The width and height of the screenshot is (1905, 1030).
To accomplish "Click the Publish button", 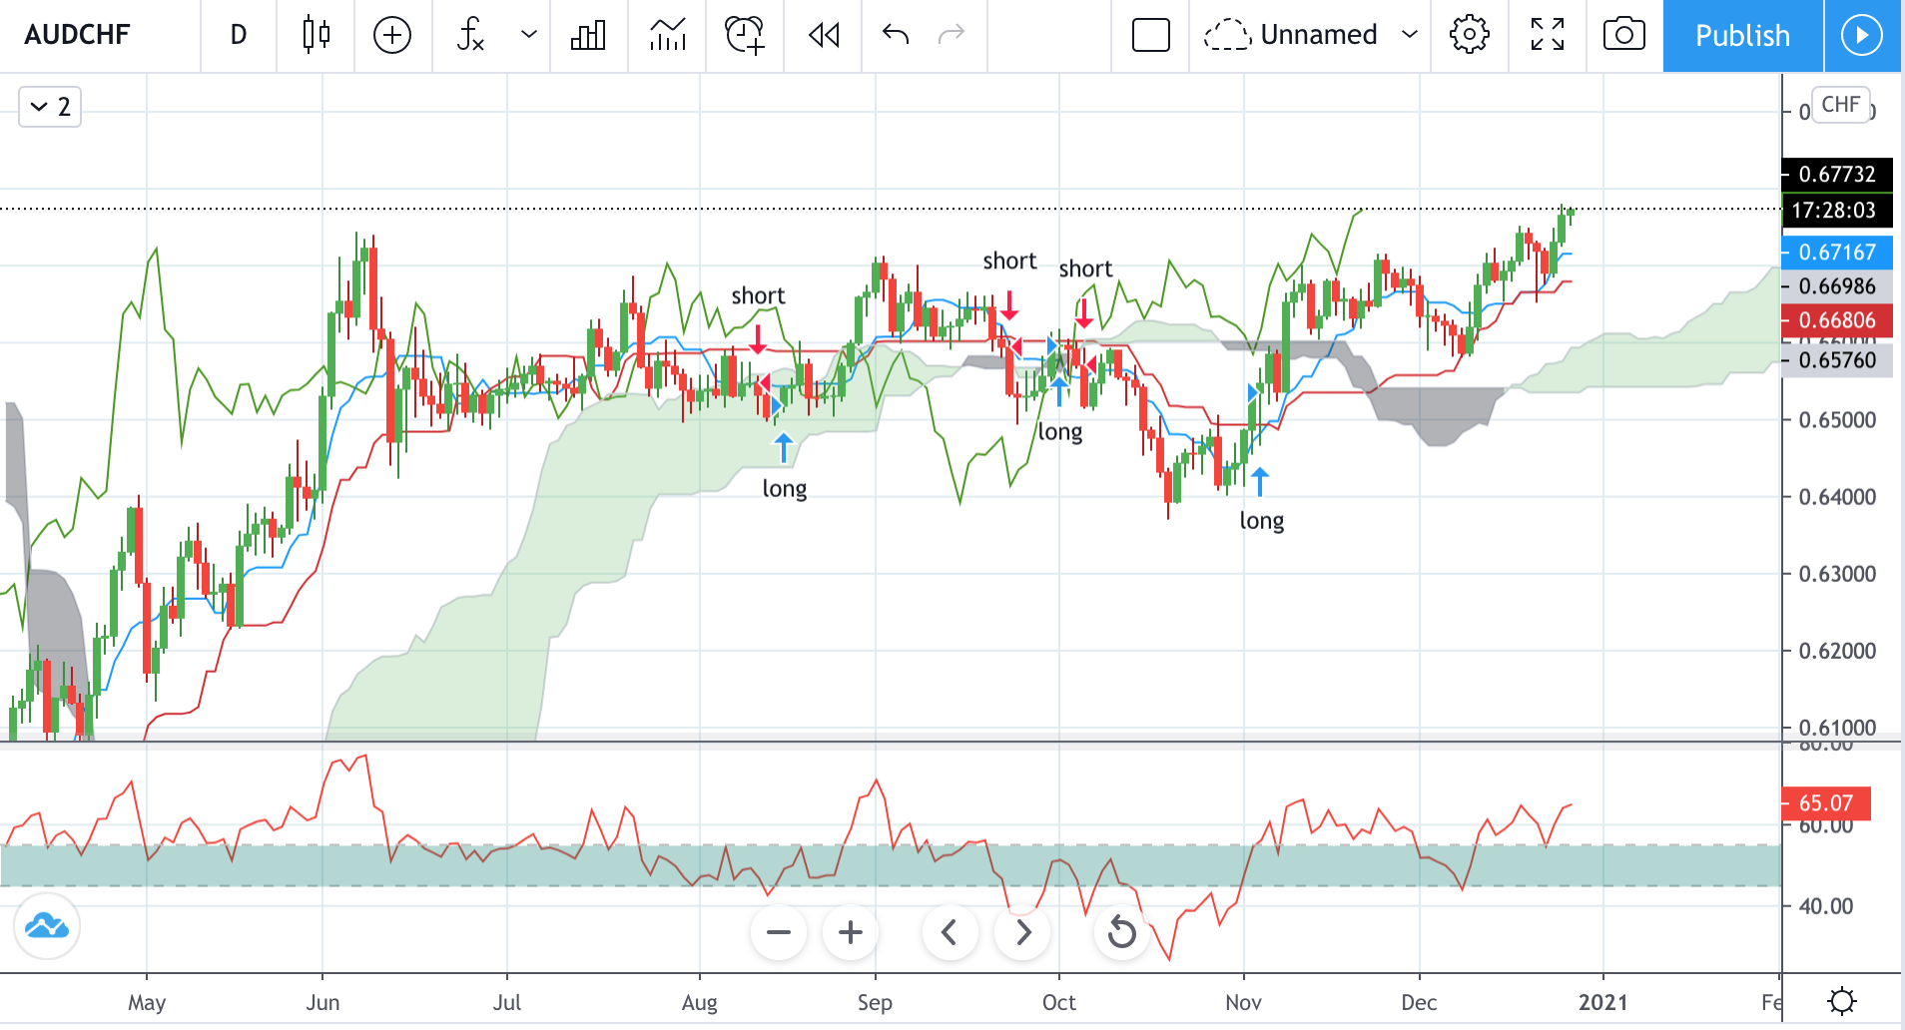I will (1743, 35).
